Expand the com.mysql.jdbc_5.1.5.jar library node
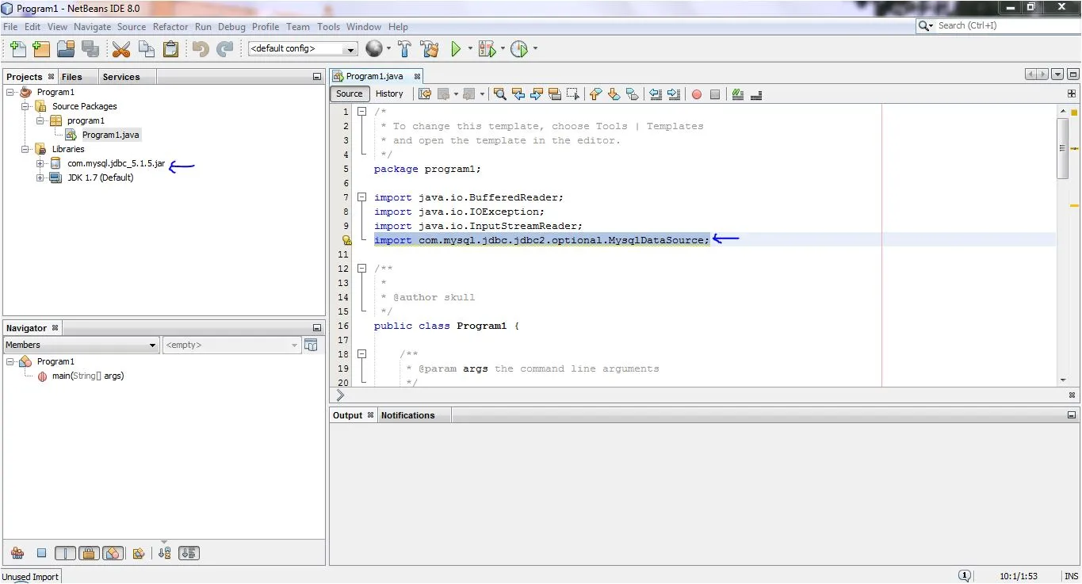Viewport: 1082px width, 584px height. [40, 164]
